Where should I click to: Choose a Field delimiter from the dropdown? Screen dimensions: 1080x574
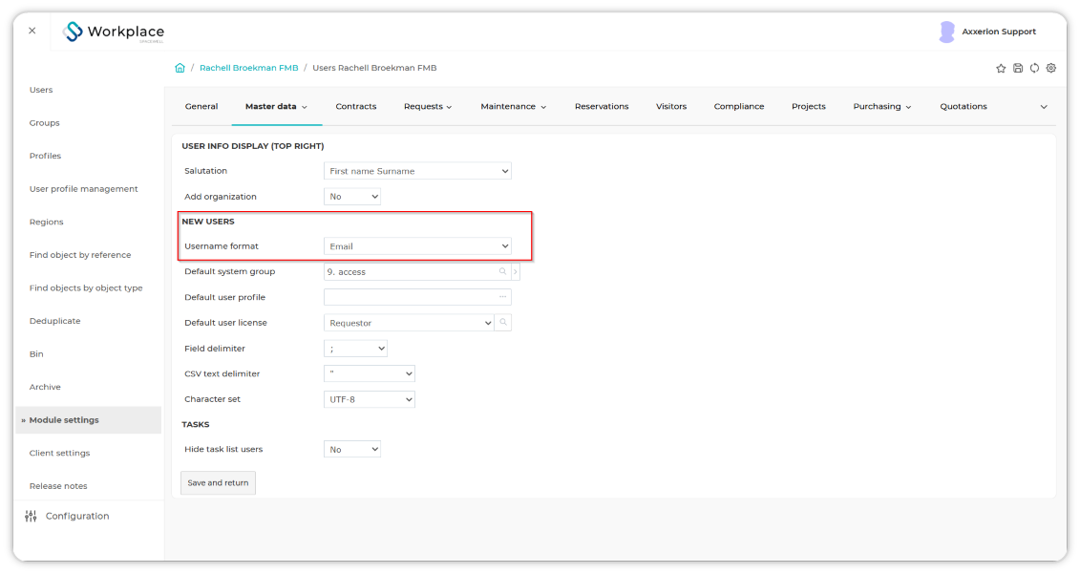pos(355,349)
